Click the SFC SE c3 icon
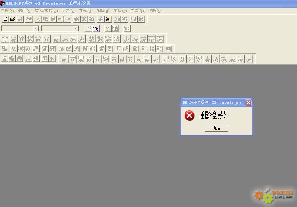 pyautogui.click(x=182, y=59)
